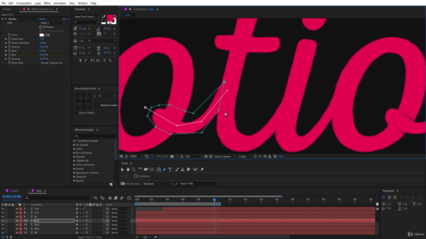Select the Pan Behind anchor point tool

(x=152, y=170)
